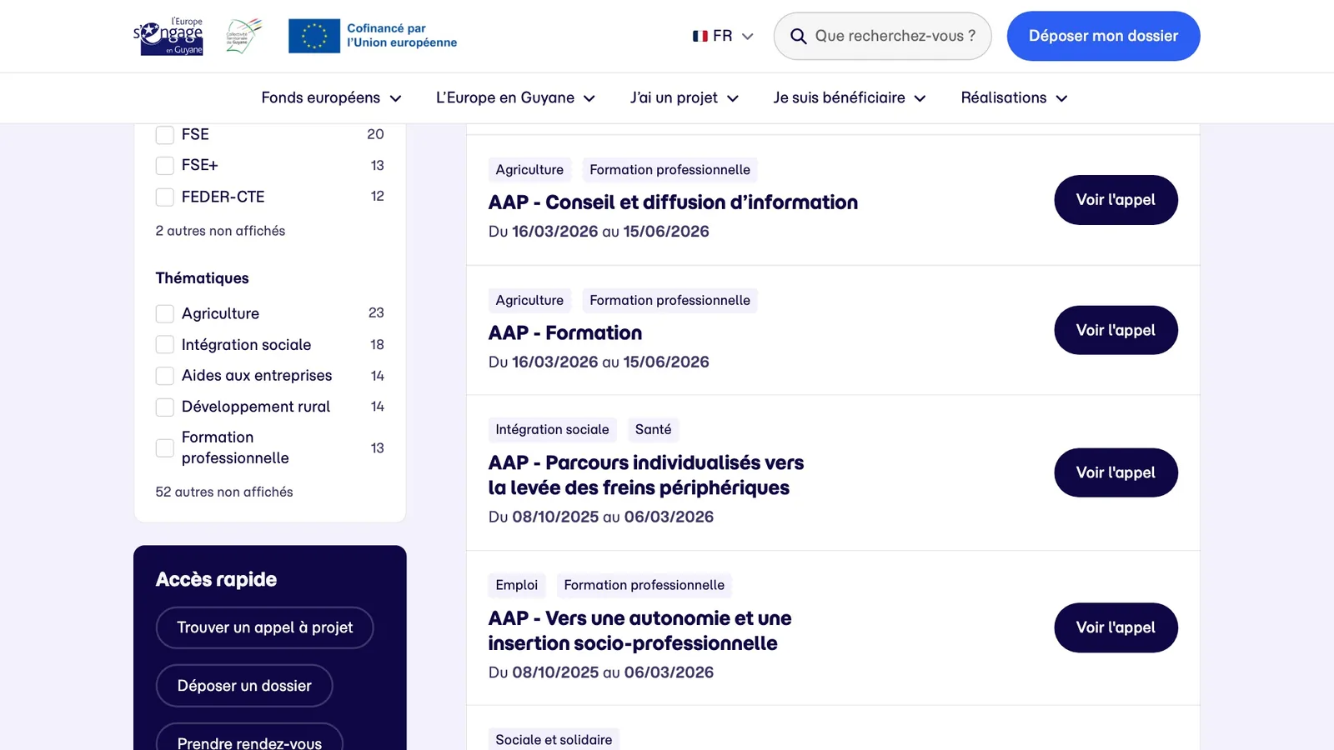Open the Je suis bénéficiaire menu
The image size is (1334, 750).
850,97
